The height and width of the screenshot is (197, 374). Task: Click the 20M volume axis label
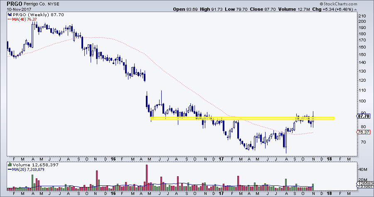362,180
